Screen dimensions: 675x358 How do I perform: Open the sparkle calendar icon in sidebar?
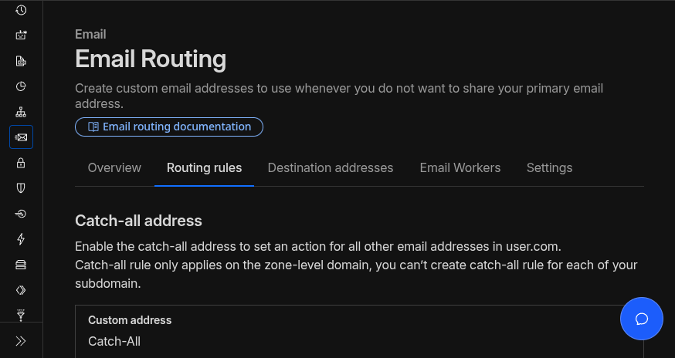tap(21, 35)
